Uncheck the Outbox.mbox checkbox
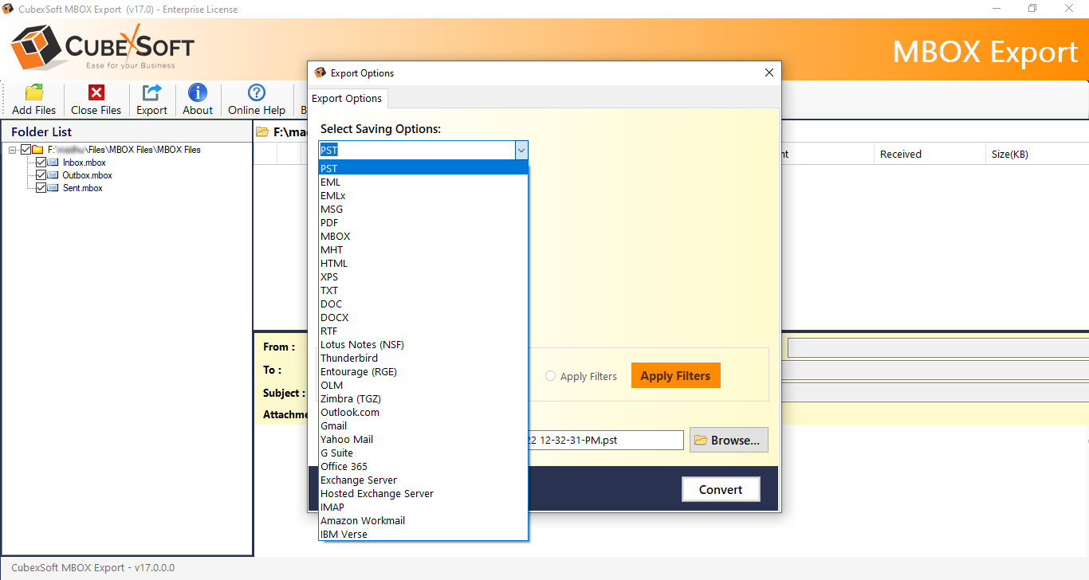This screenshot has height=580, width=1089. [x=41, y=175]
